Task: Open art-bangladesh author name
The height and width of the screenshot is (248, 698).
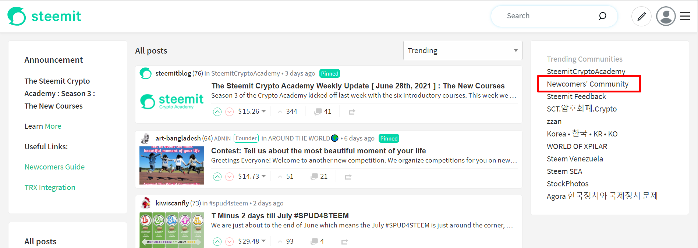Action: point(178,138)
